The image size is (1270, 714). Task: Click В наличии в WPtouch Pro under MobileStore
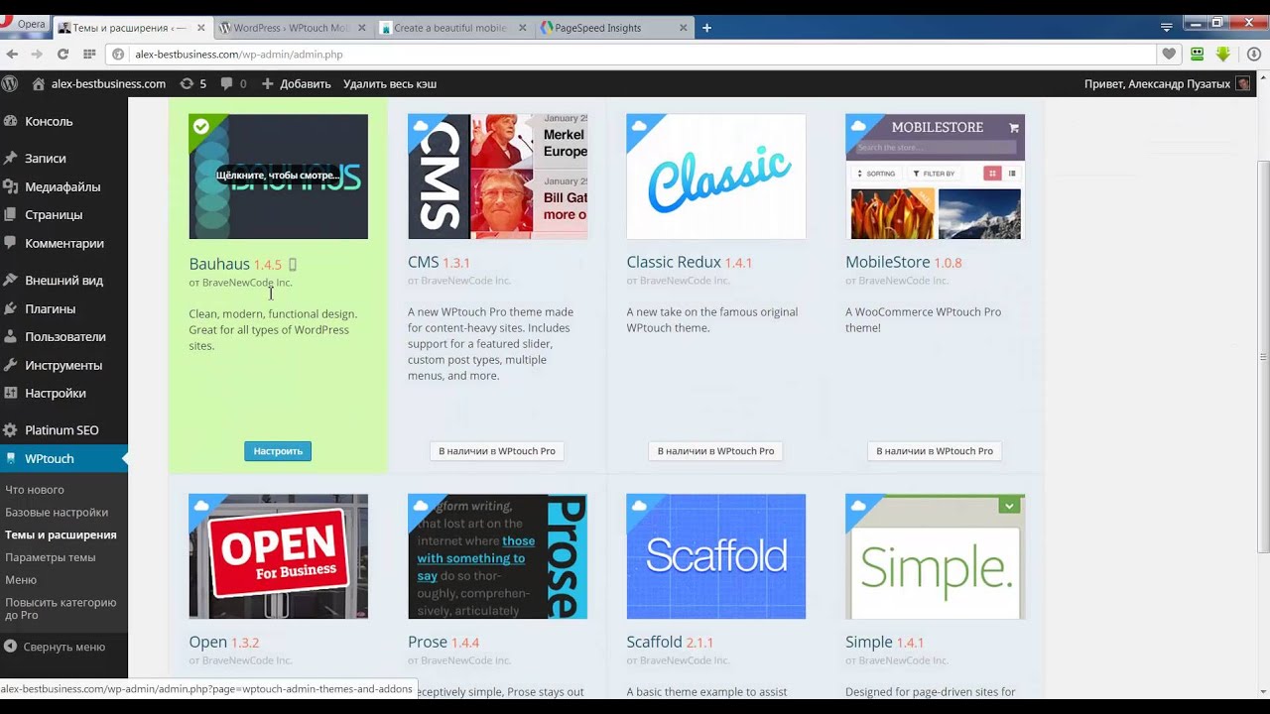point(935,451)
